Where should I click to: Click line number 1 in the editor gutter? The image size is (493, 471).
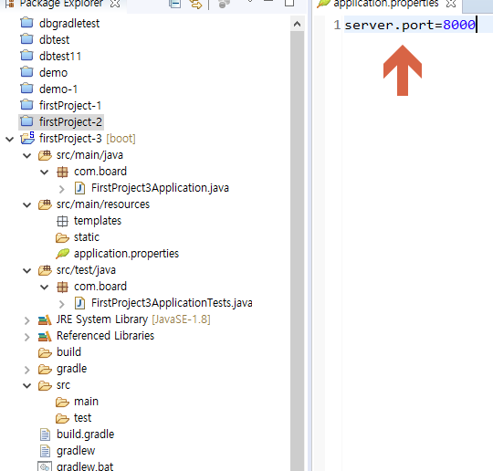337,25
